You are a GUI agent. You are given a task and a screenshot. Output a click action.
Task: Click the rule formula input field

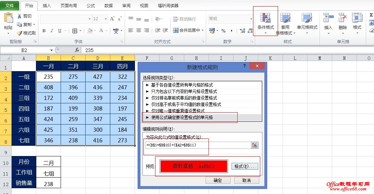coord(198,145)
